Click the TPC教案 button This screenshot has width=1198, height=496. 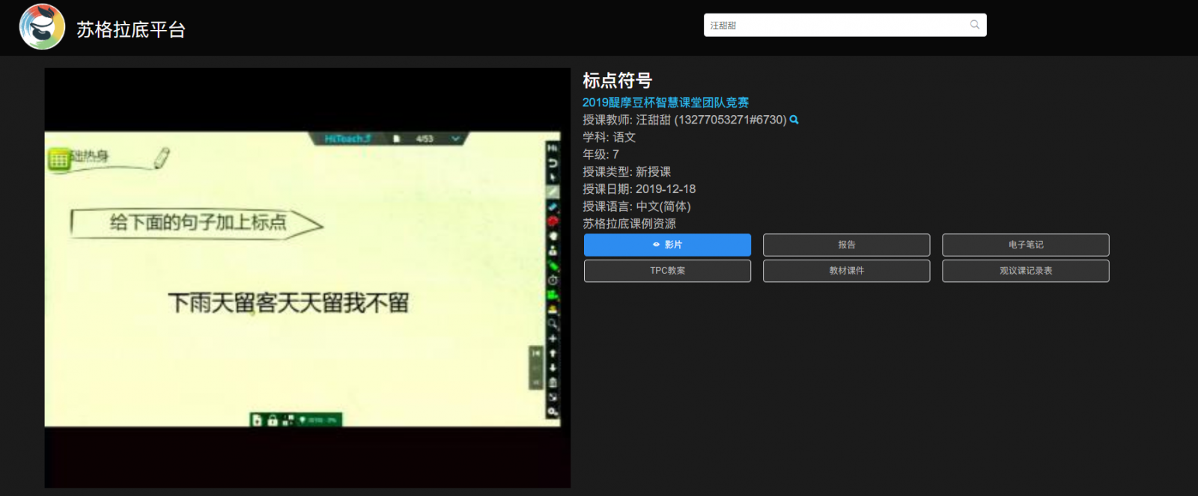pyautogui.click(x=667, y=271)
